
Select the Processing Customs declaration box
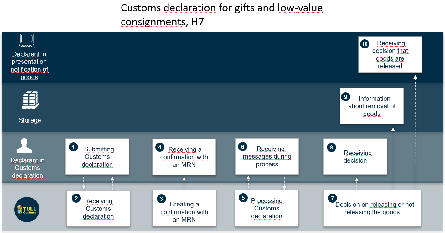(267, 208)
